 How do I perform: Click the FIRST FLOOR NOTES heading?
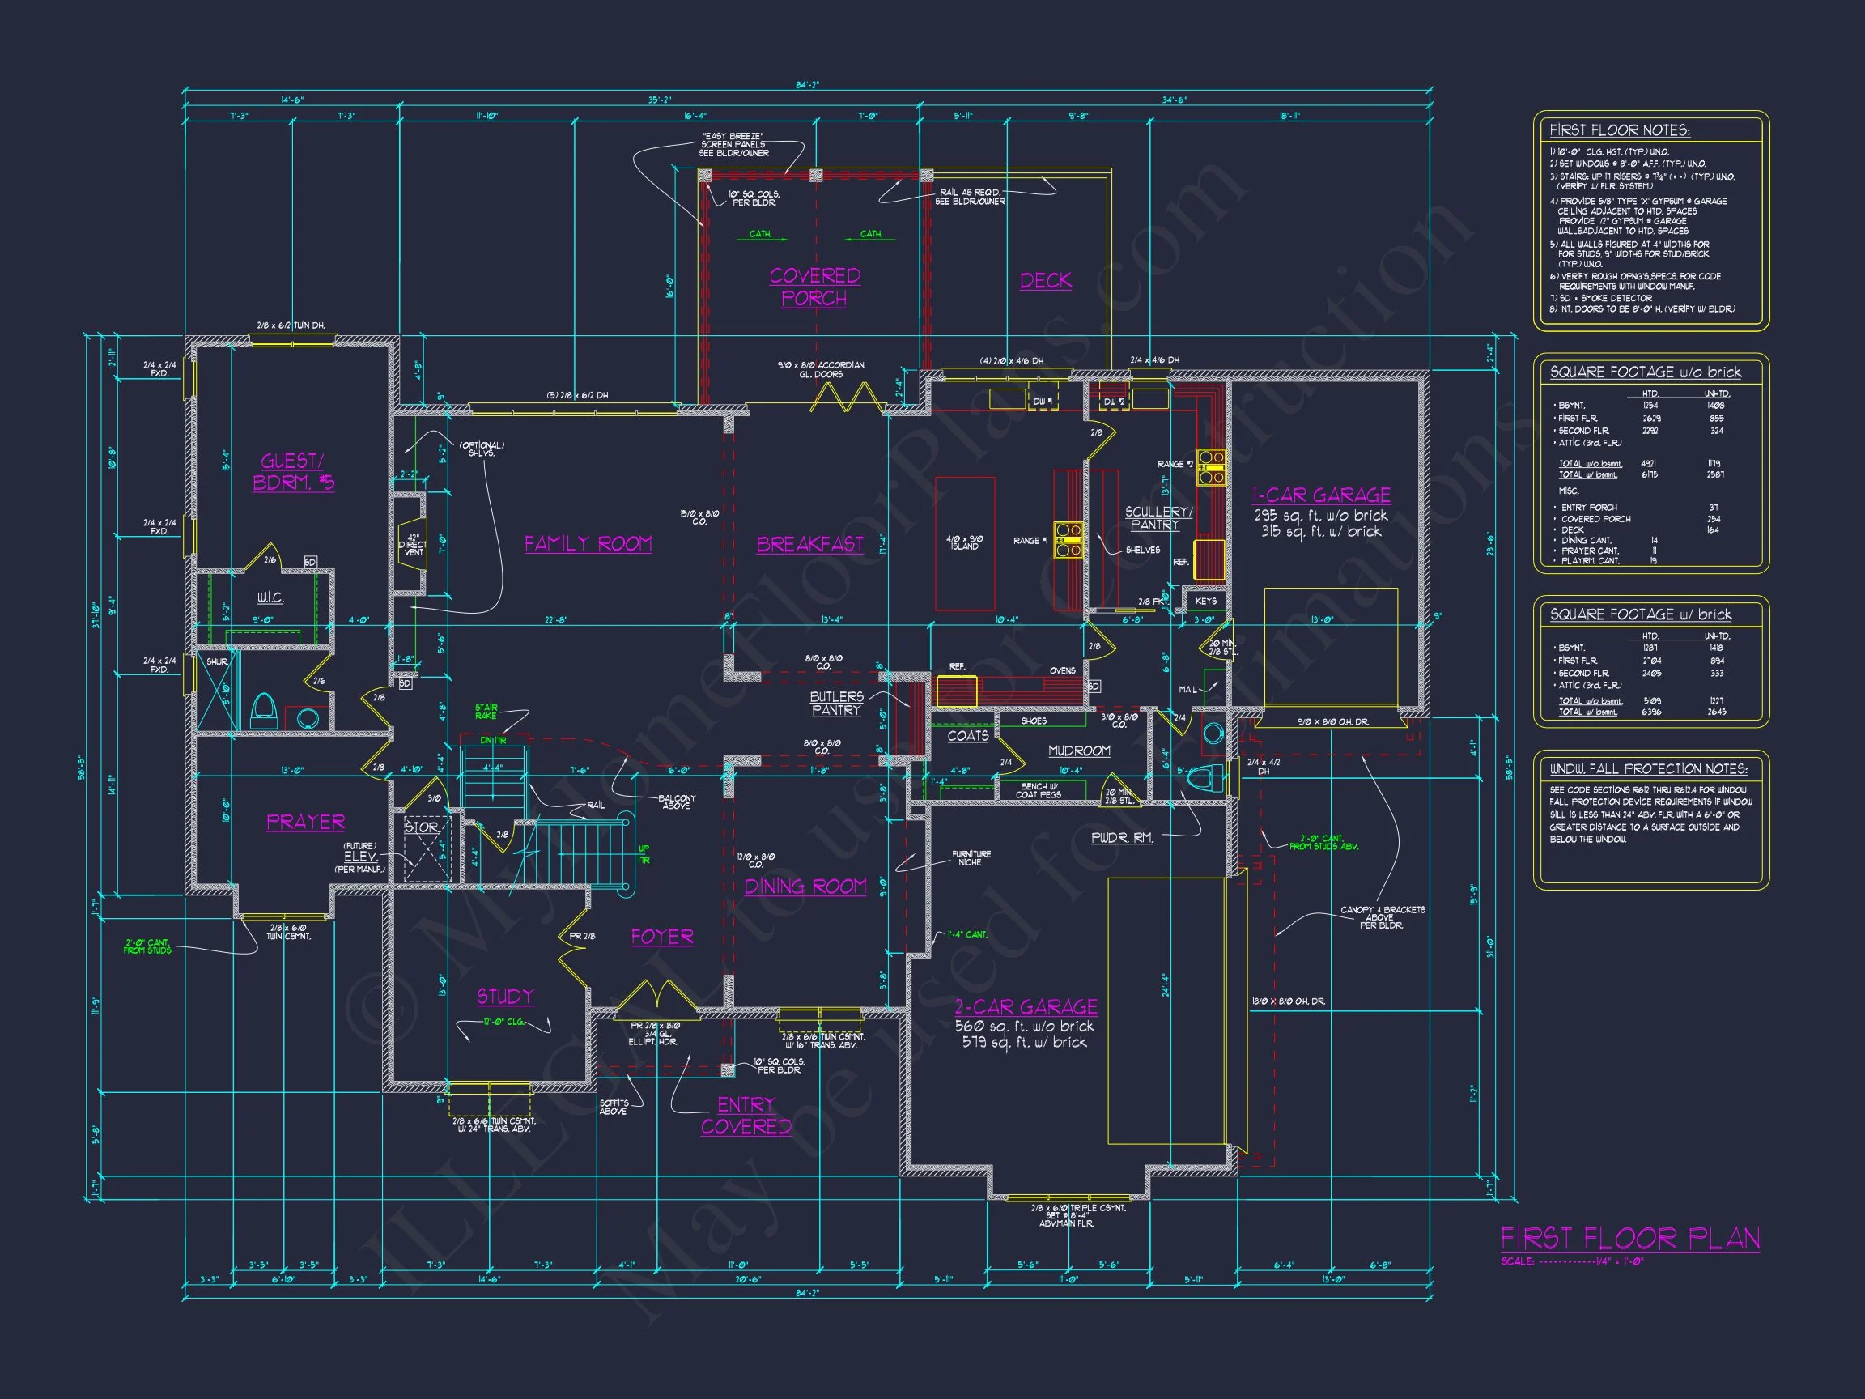click(1619, 130)
